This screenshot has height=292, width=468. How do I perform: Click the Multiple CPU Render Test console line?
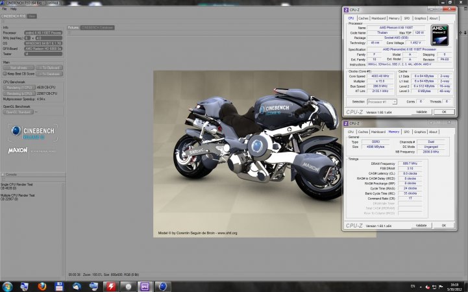18,195
